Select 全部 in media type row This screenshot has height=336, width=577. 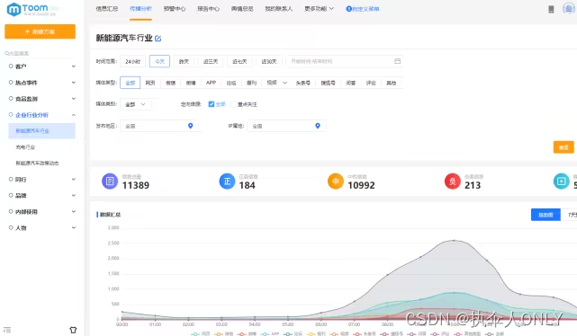[131, 83]
